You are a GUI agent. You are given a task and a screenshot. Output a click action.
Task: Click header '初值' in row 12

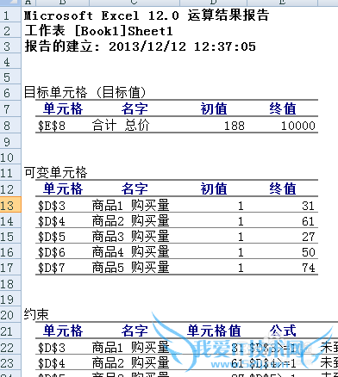[x=214, y=188]
